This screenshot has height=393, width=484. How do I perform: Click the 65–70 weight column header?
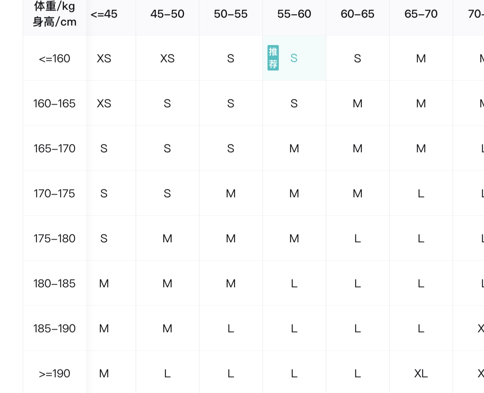(421, 14)
